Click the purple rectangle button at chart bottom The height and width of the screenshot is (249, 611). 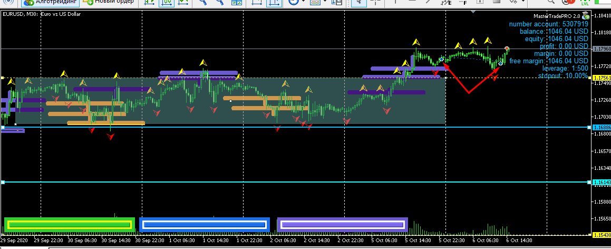tap(343, 225)
